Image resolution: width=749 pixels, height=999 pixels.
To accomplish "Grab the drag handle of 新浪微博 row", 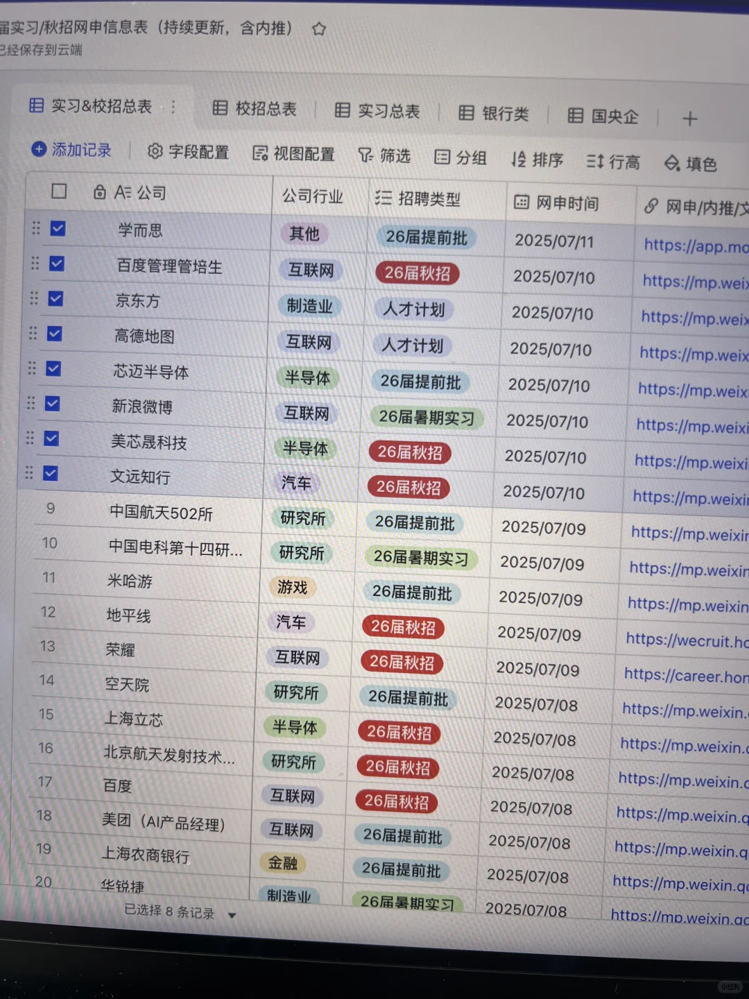I will point(31,403).
